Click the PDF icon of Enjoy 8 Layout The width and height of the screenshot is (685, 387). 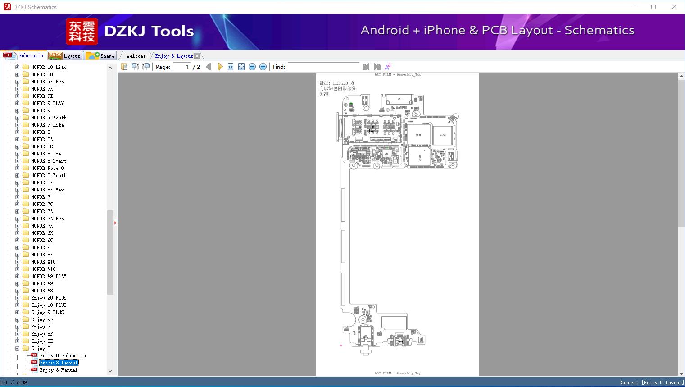pos(34,362)
